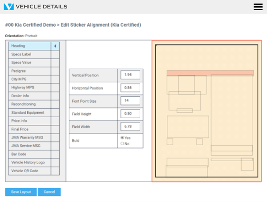Viewport: 267px width, 202px height.
Task: Select the No radio button for Bold
Action: (x=122, y=144)
